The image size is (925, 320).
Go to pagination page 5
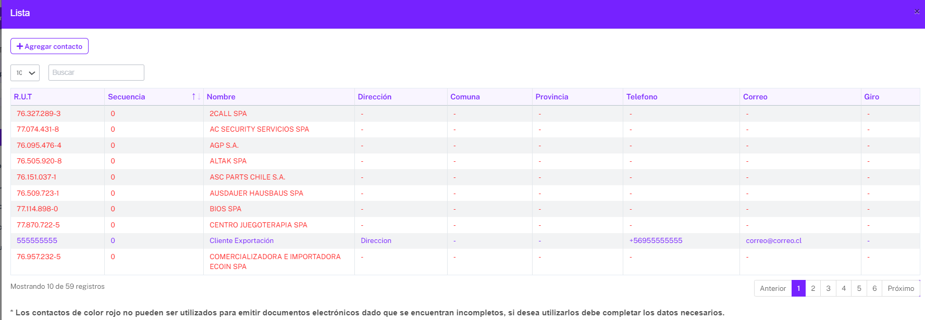tap(859, 288)
